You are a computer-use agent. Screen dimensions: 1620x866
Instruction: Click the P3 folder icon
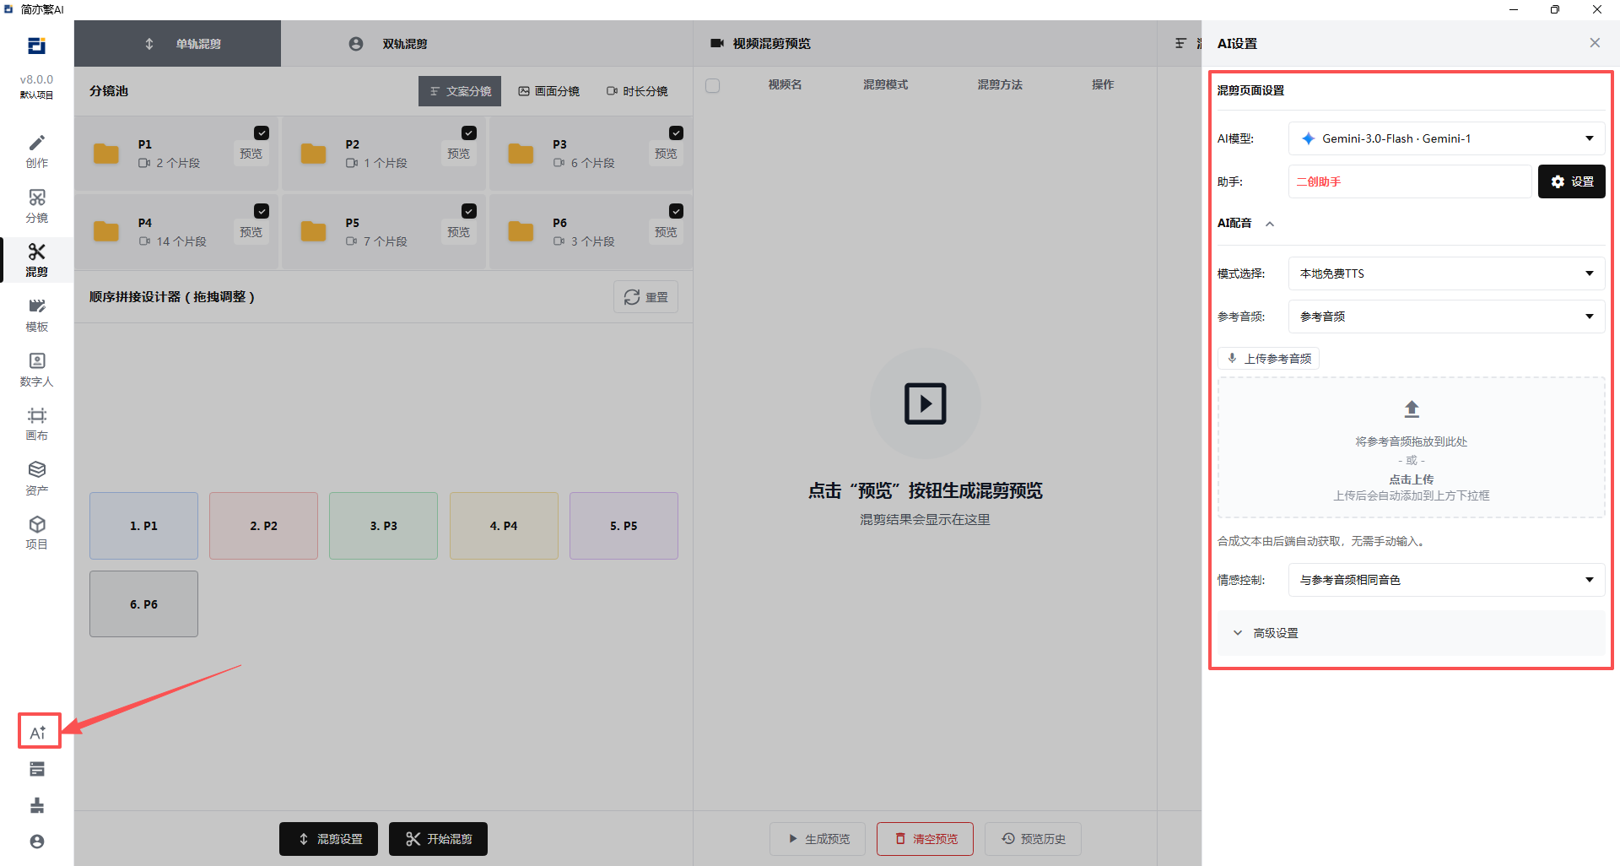pos(521,154)
